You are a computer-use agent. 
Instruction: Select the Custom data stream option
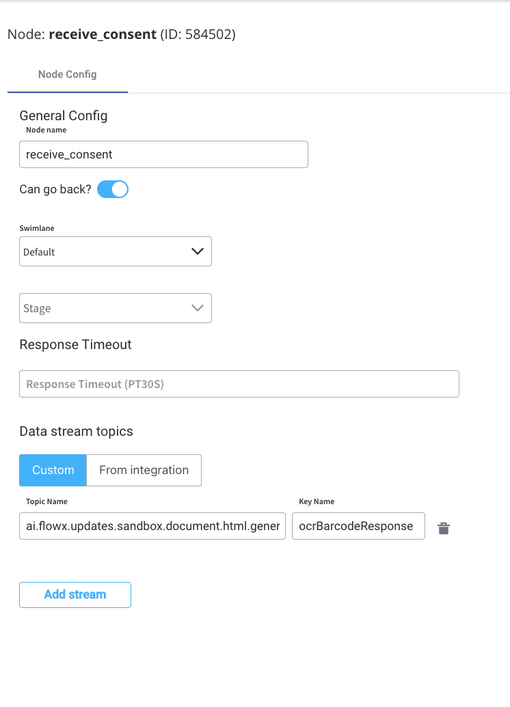click(x=53, y=470)
